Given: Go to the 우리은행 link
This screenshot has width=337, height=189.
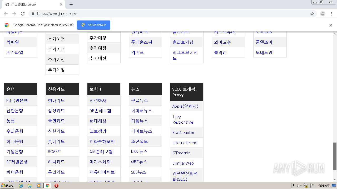Looking at the screenshot, I should pos(15,131).
